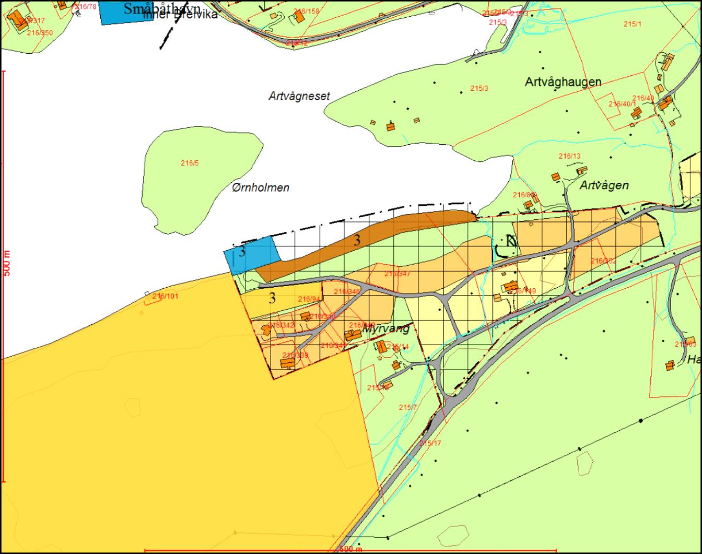Image resolution: width=702 pixels, height=554 pixels.
Task: Click parcel number 216/342
Action: [x=282, y=325]
